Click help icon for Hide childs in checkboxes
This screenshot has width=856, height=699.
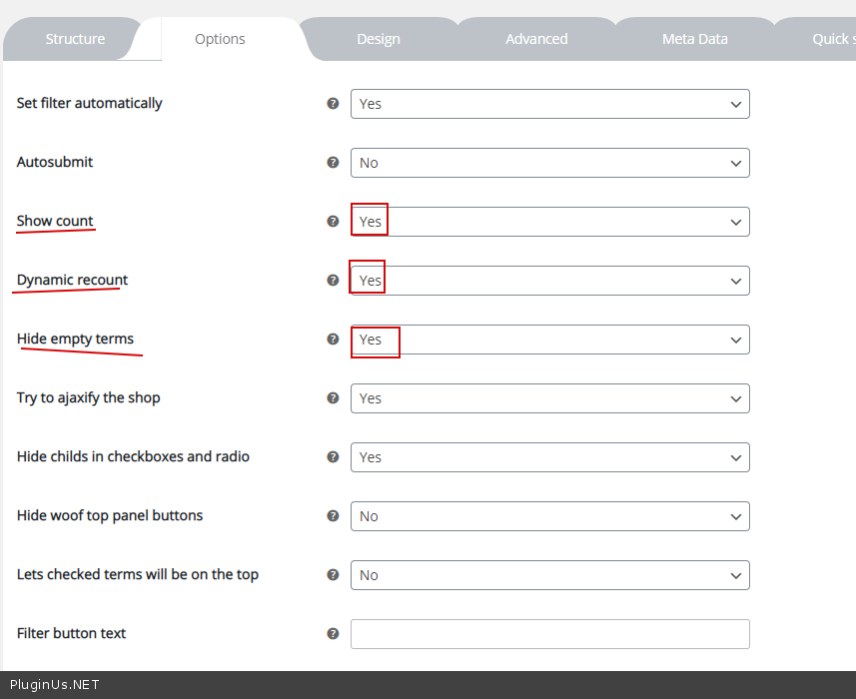pos(333,456)
